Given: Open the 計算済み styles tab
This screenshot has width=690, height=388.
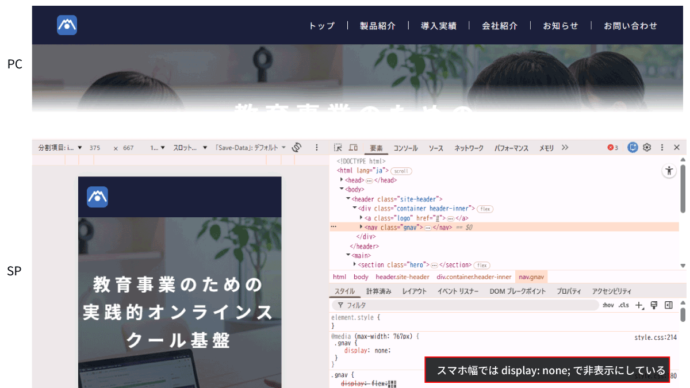Looking at the screenshot, I should [378, 291].
